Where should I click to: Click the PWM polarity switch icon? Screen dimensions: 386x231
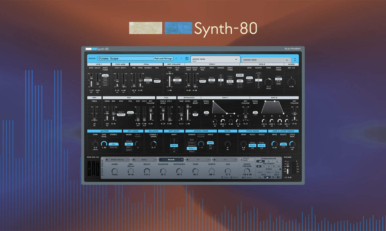point(157,81)
